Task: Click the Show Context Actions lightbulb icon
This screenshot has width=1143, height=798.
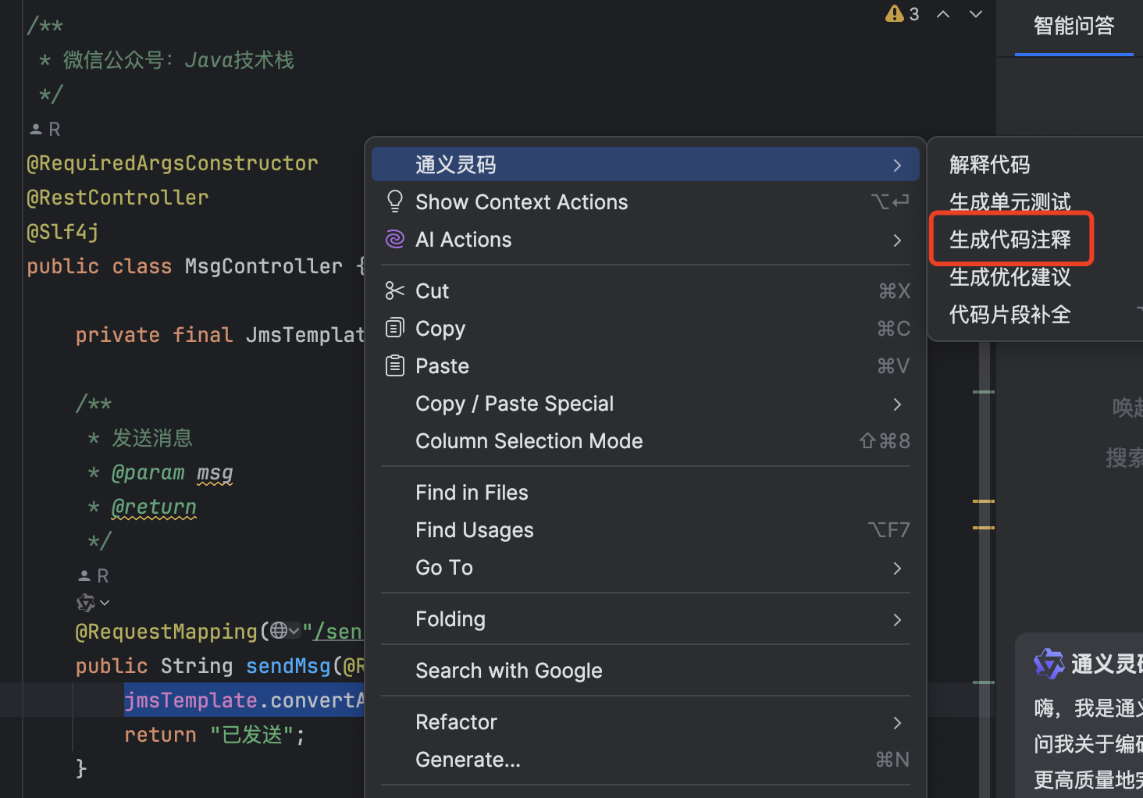Action: (395, 202)
